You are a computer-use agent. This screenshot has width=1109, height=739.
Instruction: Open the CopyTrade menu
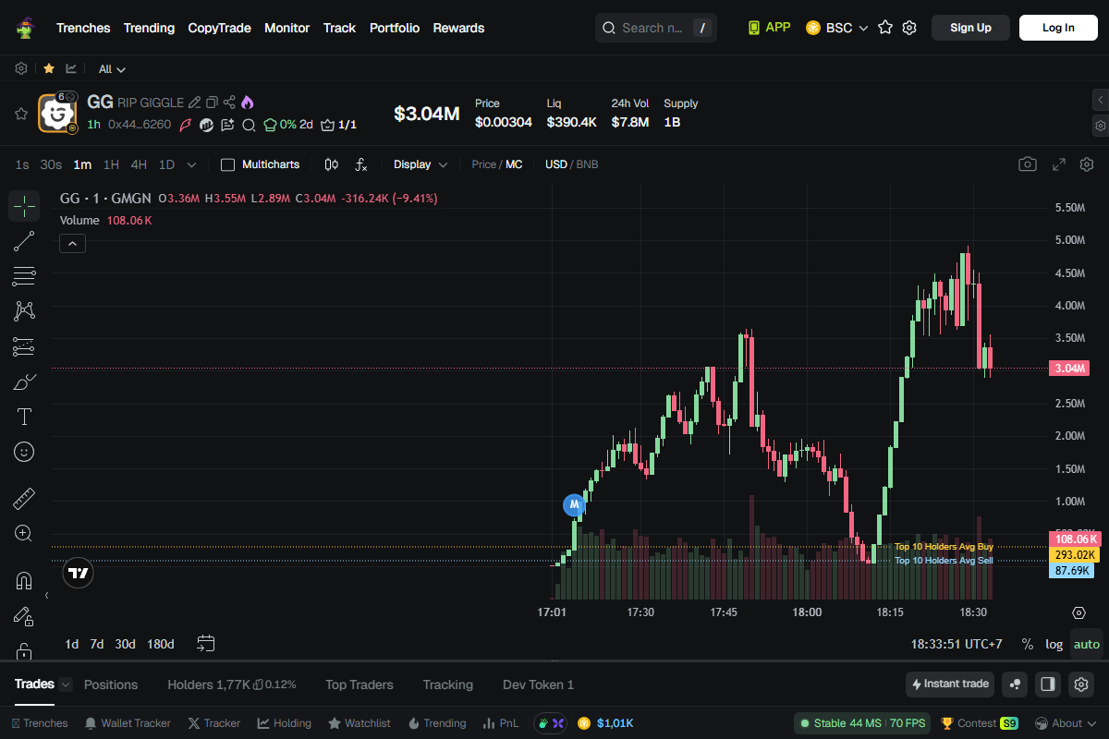pos(219,28)
